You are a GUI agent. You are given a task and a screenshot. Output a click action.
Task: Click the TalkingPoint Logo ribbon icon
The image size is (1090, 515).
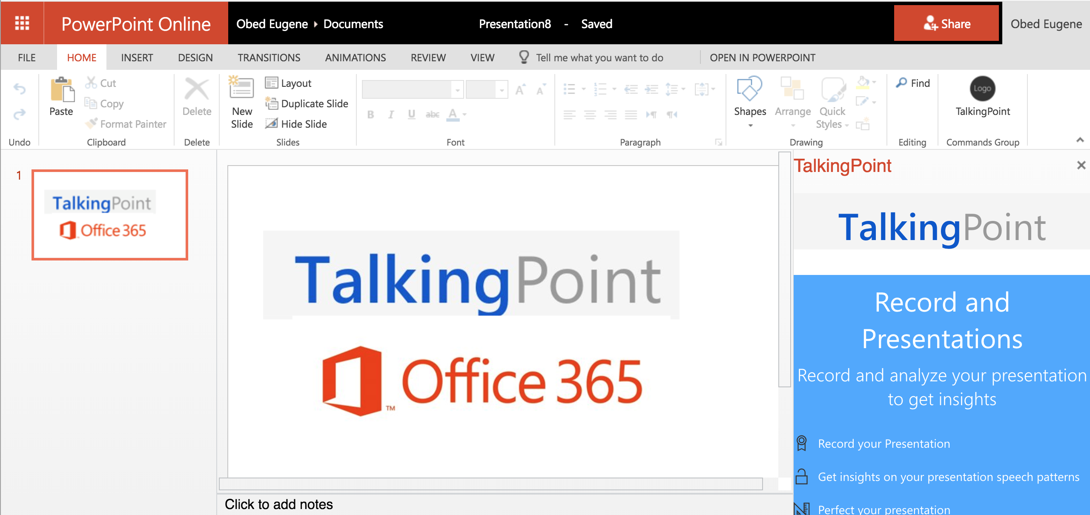(982, 89)
